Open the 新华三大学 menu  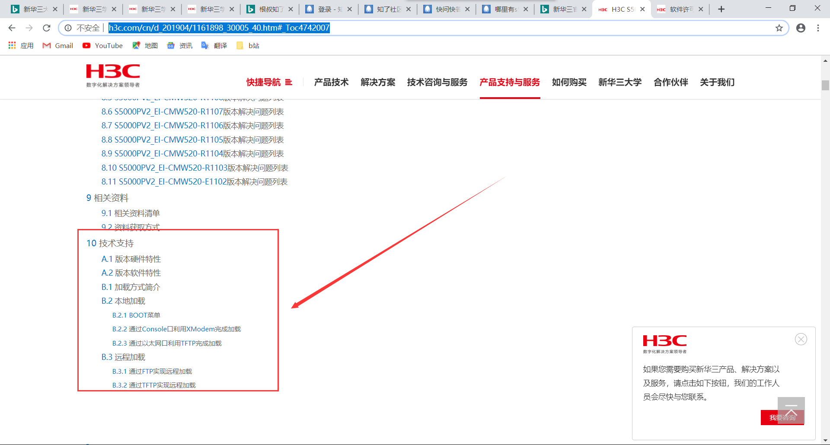[x=620, y=82]
